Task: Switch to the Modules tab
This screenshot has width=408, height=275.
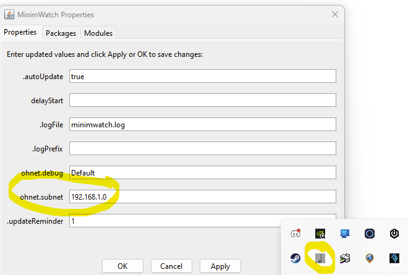Action: [98, 33]
